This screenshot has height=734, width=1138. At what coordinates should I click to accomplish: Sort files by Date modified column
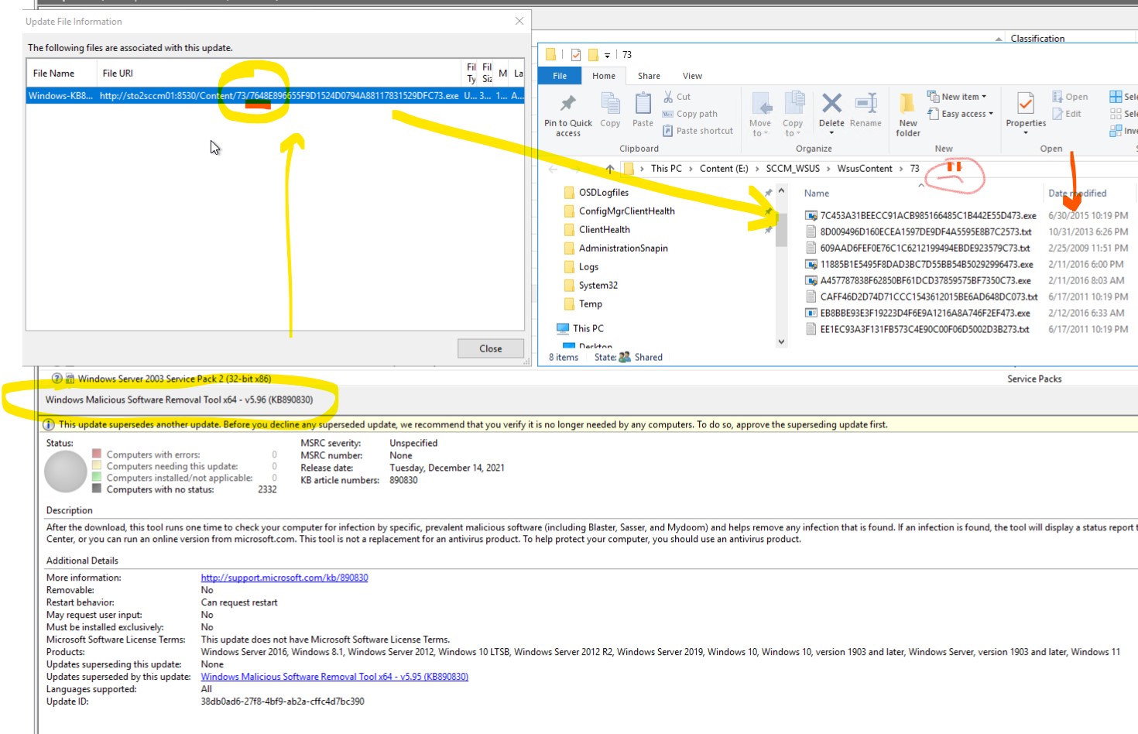[1077, 194]
